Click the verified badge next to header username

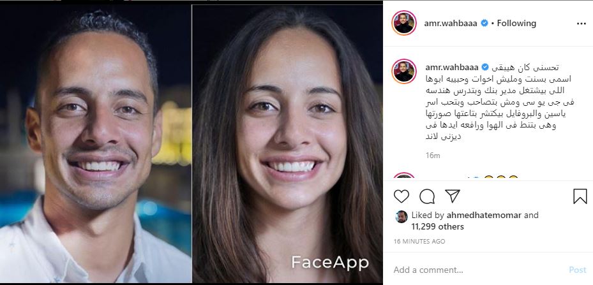484,24
